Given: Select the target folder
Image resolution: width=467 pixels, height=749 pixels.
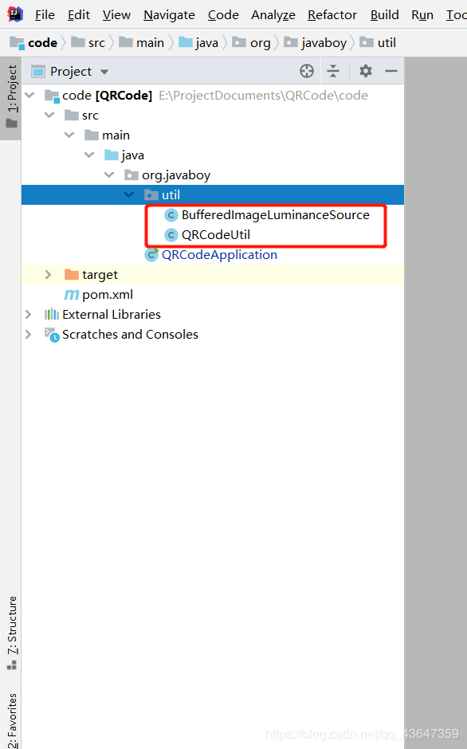Looking at the screenshot, I should click(x=100, y=275).
